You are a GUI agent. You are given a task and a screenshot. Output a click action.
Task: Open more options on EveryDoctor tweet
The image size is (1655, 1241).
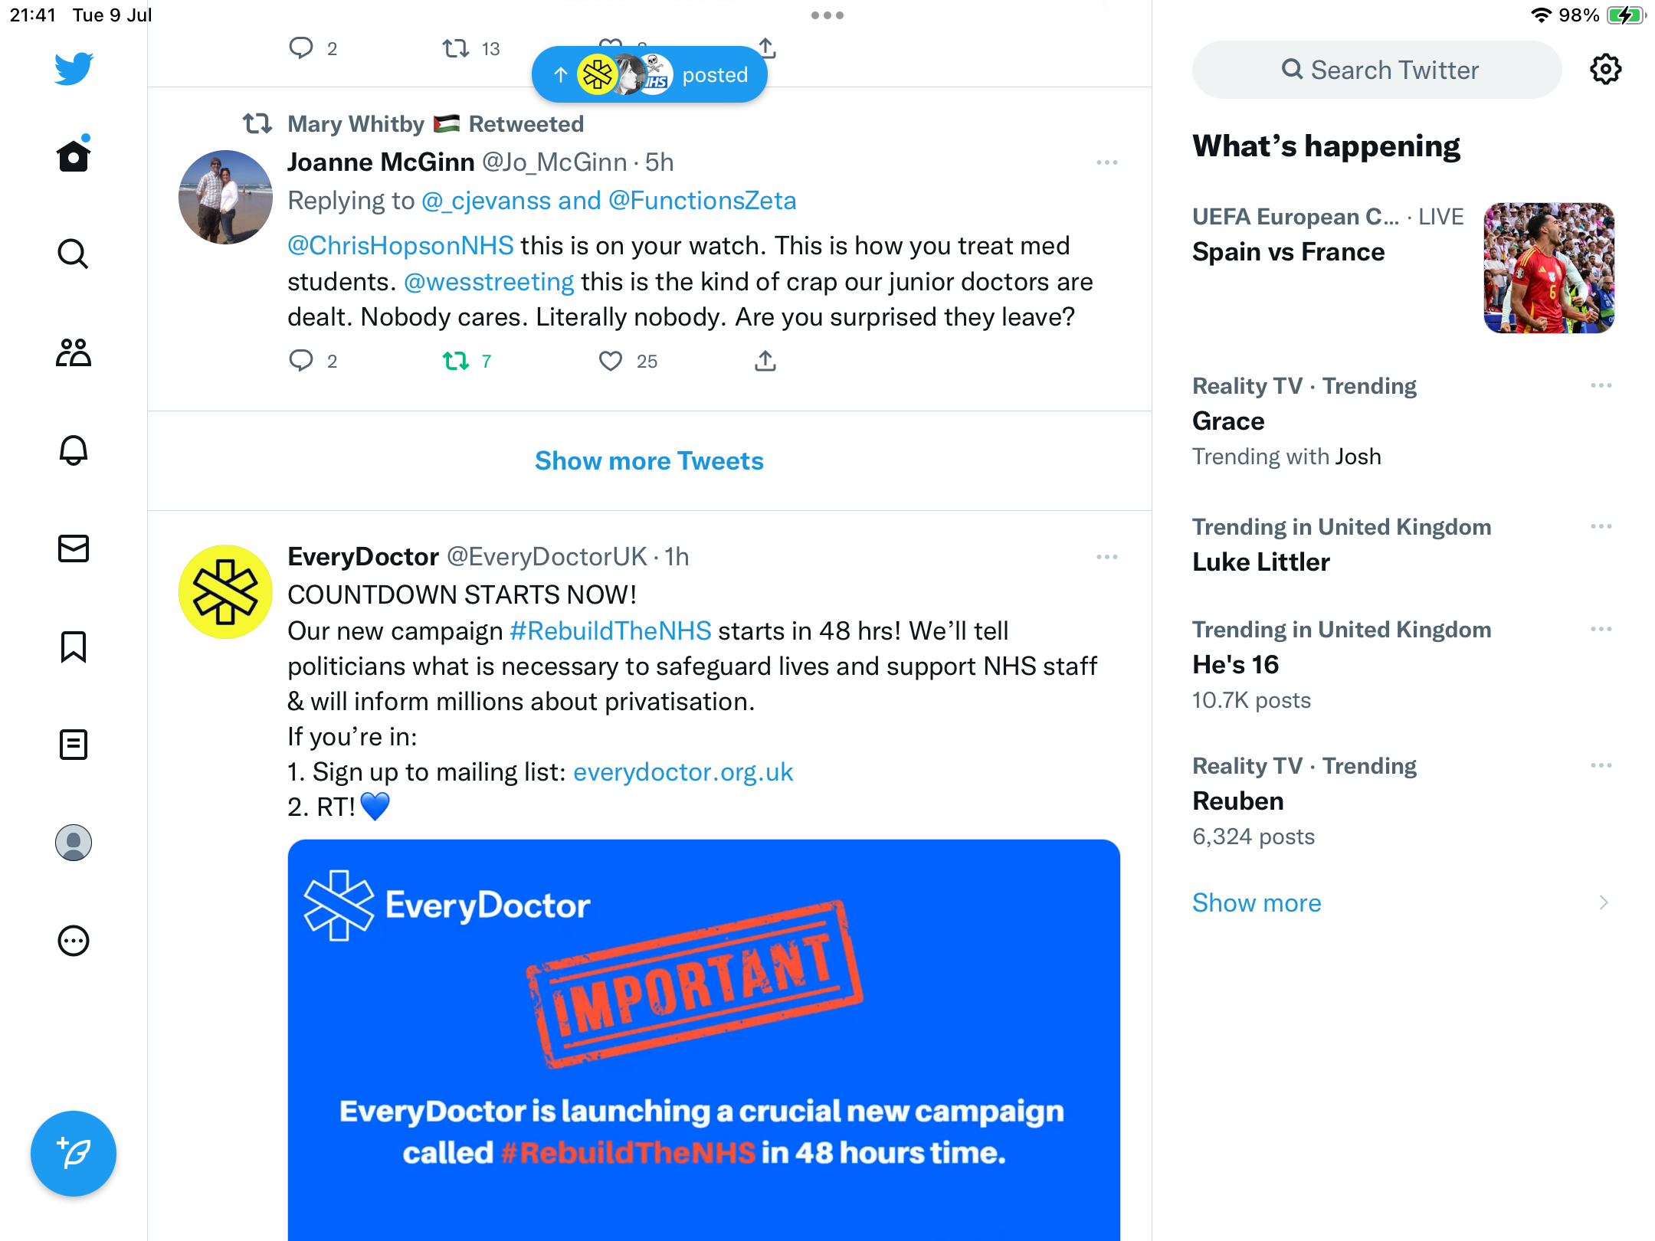[1107, 557]
